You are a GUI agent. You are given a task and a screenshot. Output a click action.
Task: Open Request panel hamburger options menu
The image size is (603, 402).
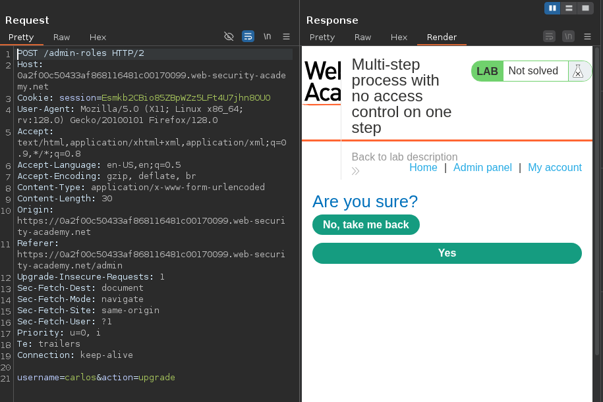286,37
